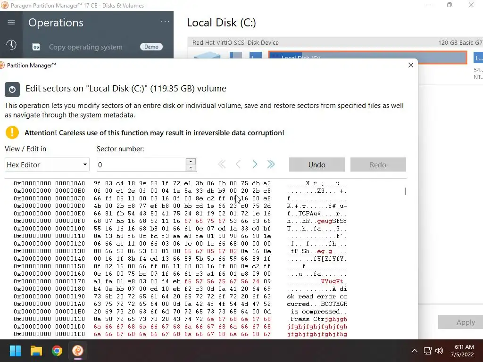Screen dimensions: 483x362
Task: Open the View / Edit in dropdown
Action: point(47,165)
